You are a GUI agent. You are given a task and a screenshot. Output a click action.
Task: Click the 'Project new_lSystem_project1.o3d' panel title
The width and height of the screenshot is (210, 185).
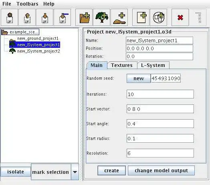pos(129,32)
